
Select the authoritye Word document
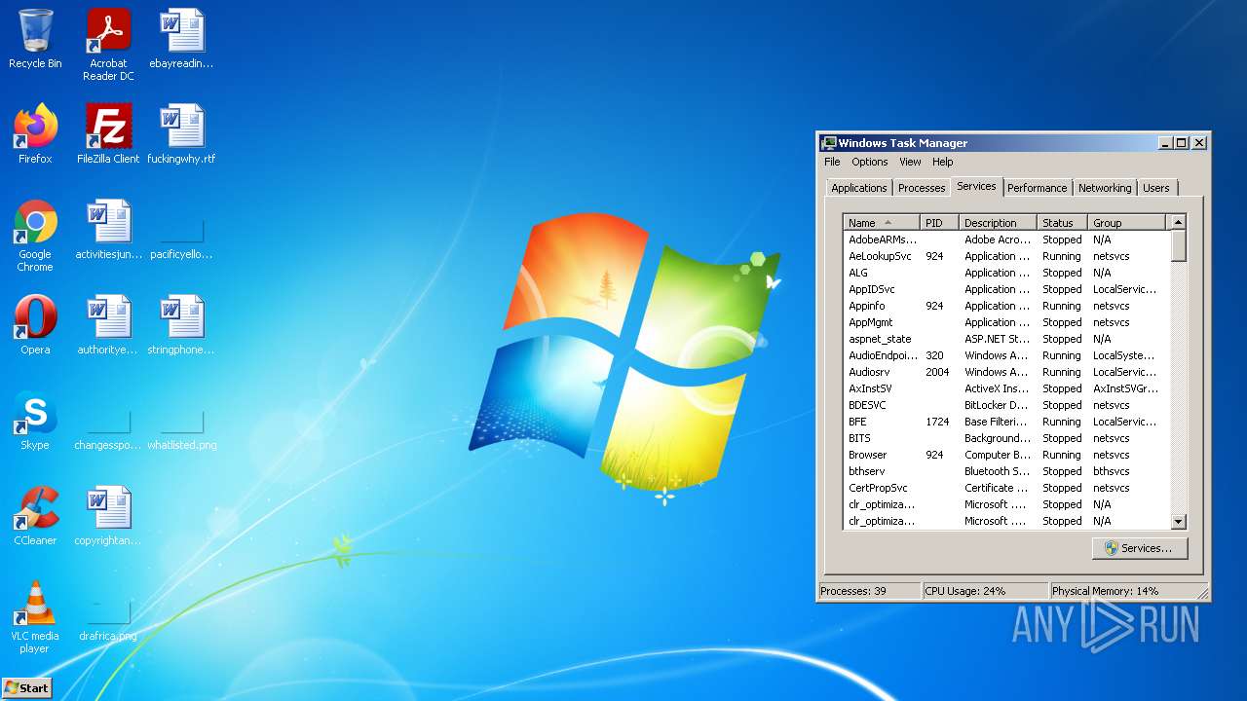coord(108,325)
